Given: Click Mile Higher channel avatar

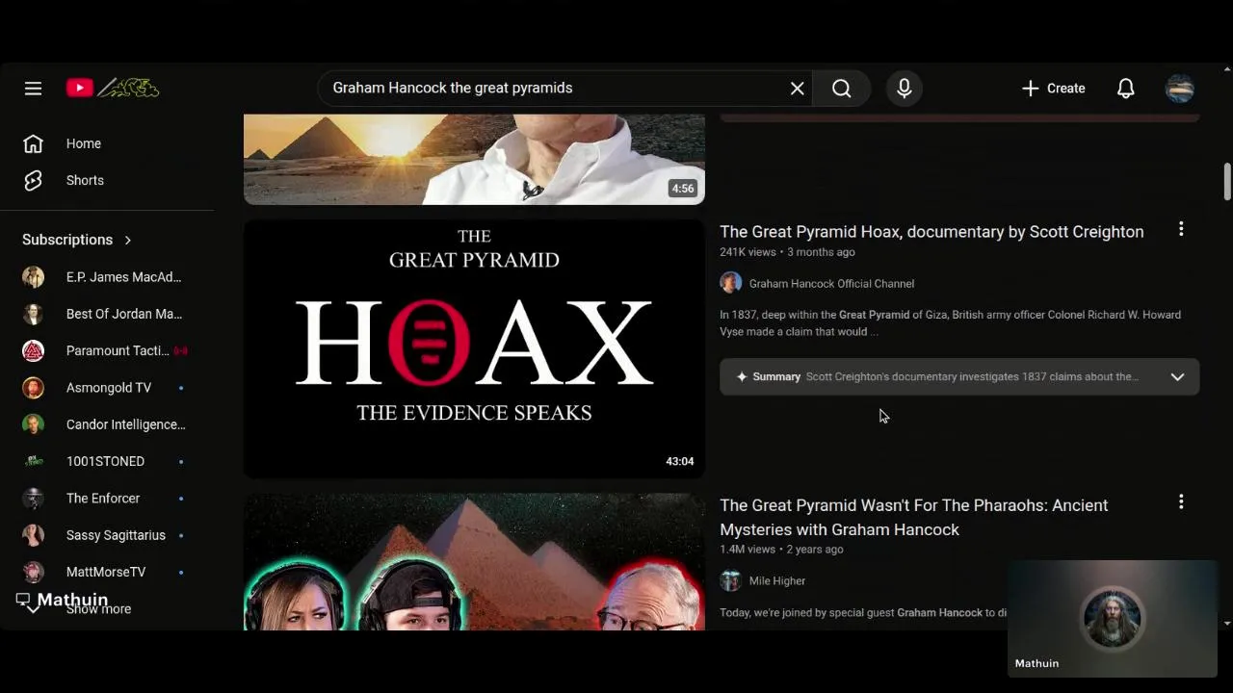Looking at the screenshot, I should [x=731, y=580].
